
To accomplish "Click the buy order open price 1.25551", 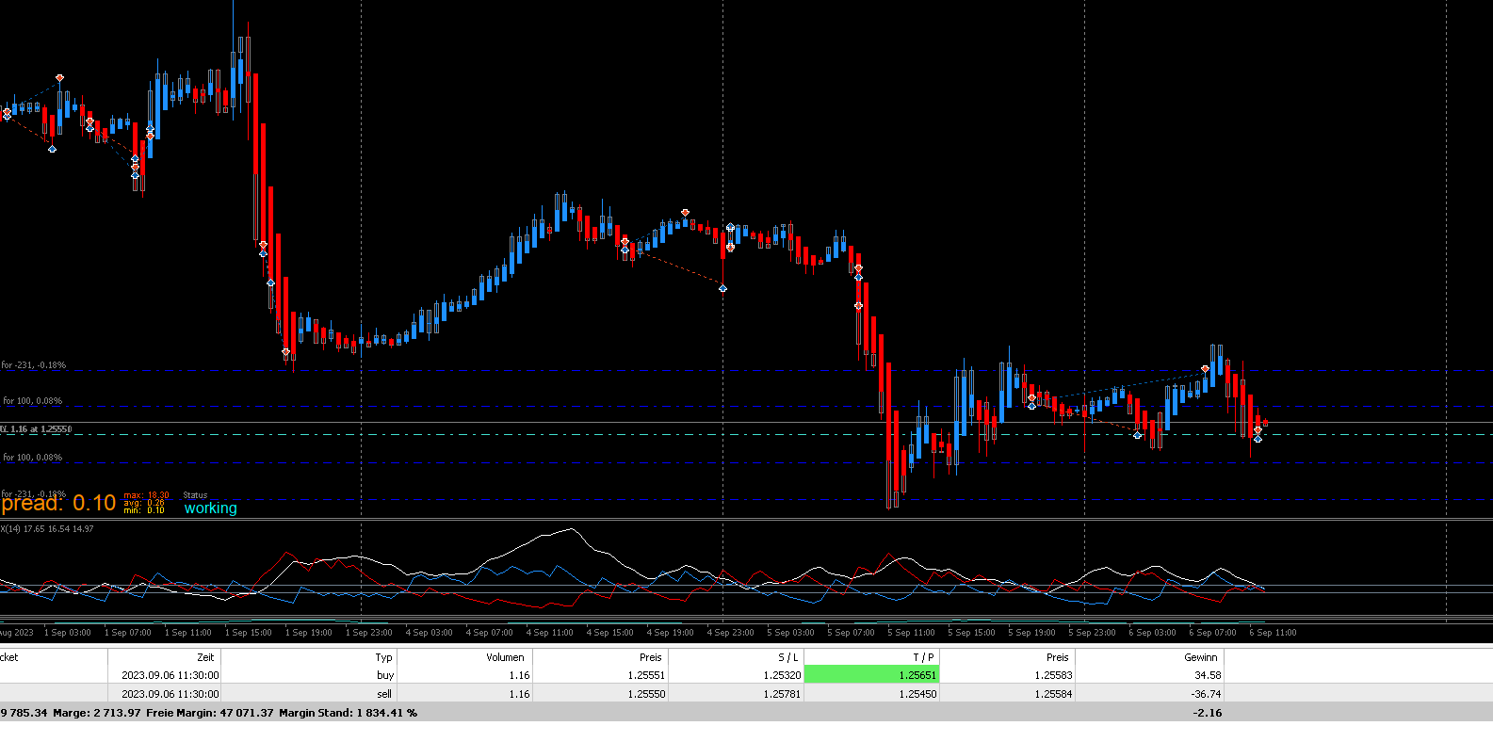I will coord(646,675).
